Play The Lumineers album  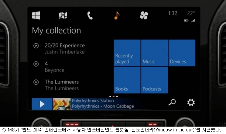36,82
